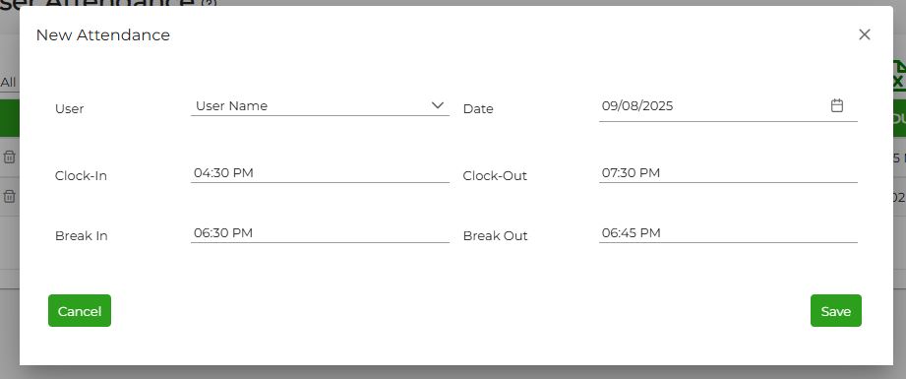Viewport: 906px width, 379px height.
Task: Click the Break Out label
Action: coord(495,236)
